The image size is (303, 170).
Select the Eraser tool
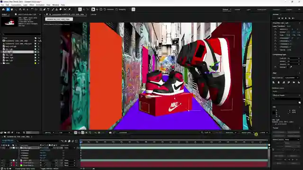coord(60,9)
